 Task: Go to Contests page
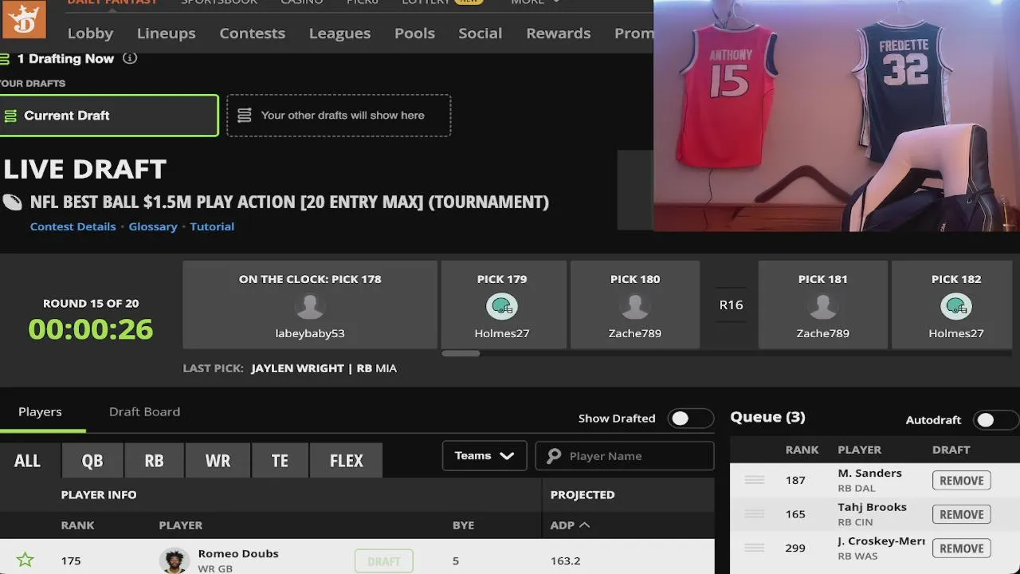[252, 33]
